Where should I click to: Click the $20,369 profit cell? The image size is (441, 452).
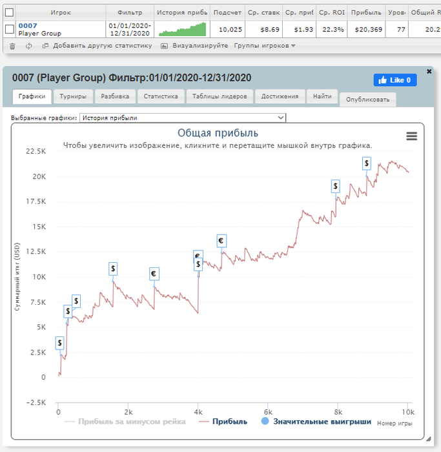pos(366,29)
